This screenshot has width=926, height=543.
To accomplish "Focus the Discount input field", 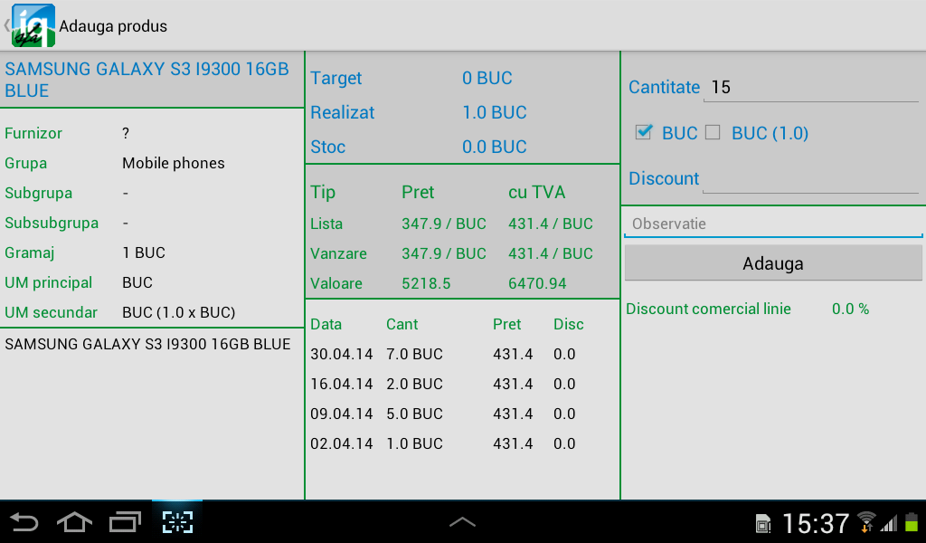I will click(810, 178).
